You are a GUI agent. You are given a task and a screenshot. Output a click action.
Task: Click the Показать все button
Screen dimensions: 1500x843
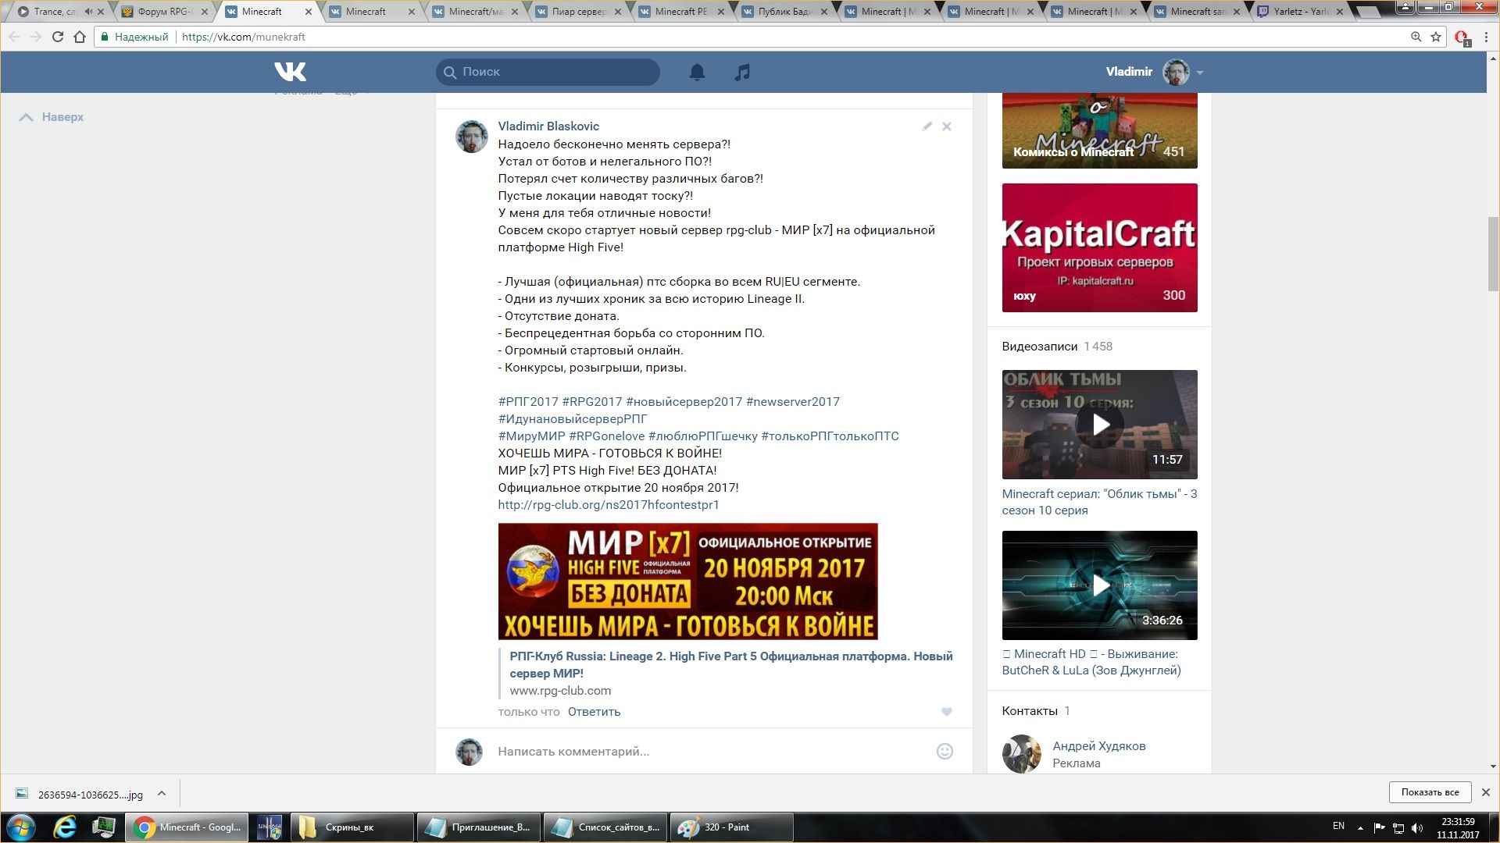(x=1430, y=792)
